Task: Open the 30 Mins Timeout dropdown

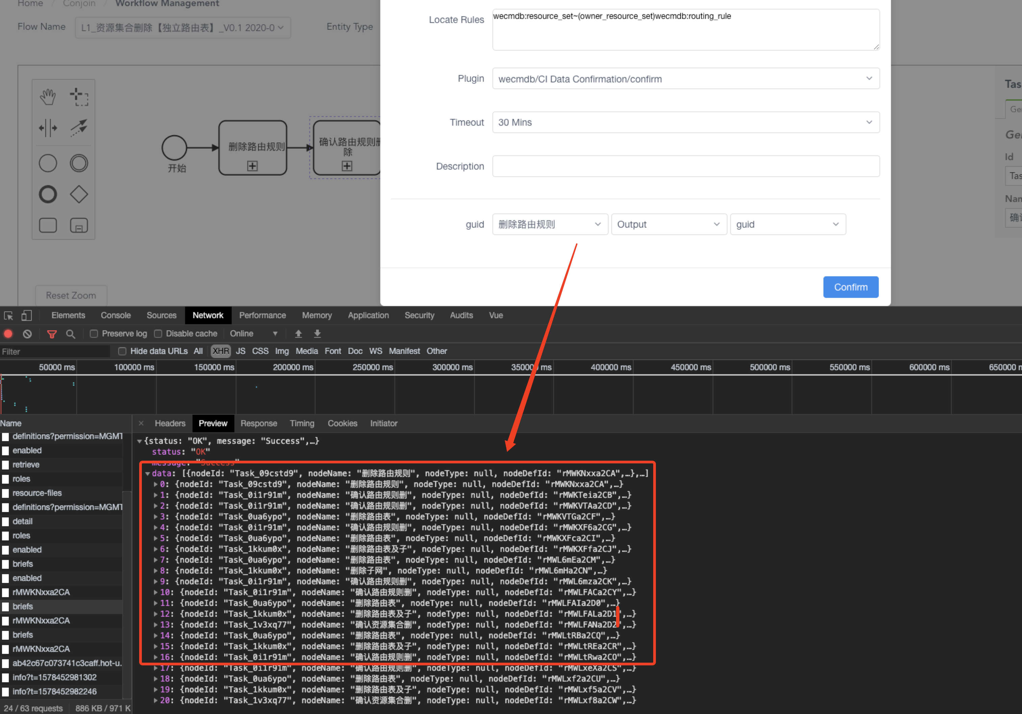Action: point(686,122)
